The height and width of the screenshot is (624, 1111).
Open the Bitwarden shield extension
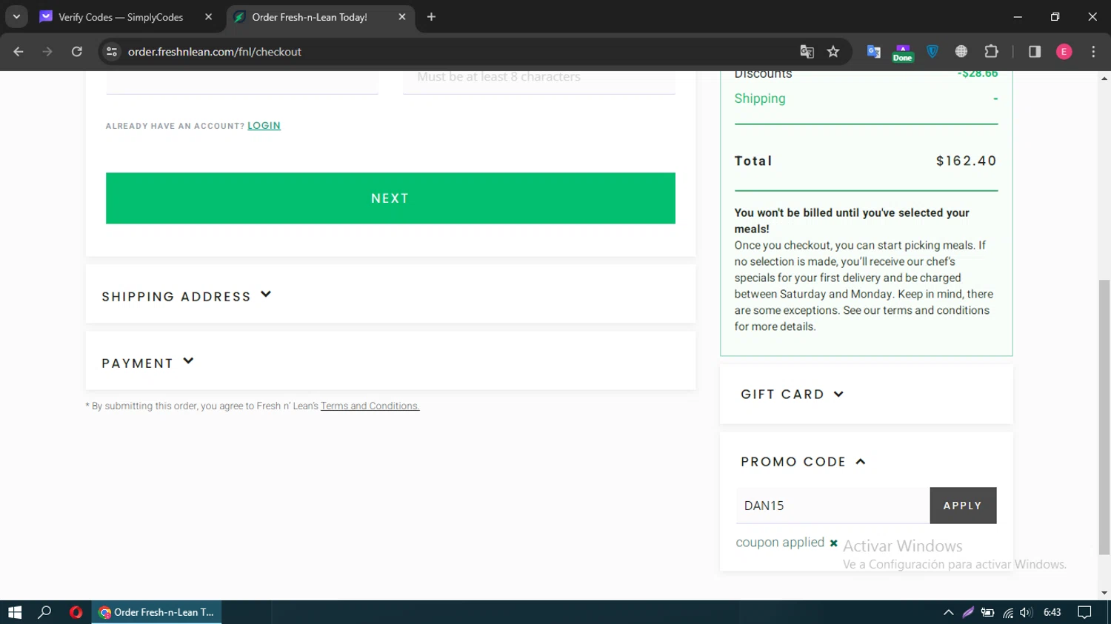tap(932, 52)
